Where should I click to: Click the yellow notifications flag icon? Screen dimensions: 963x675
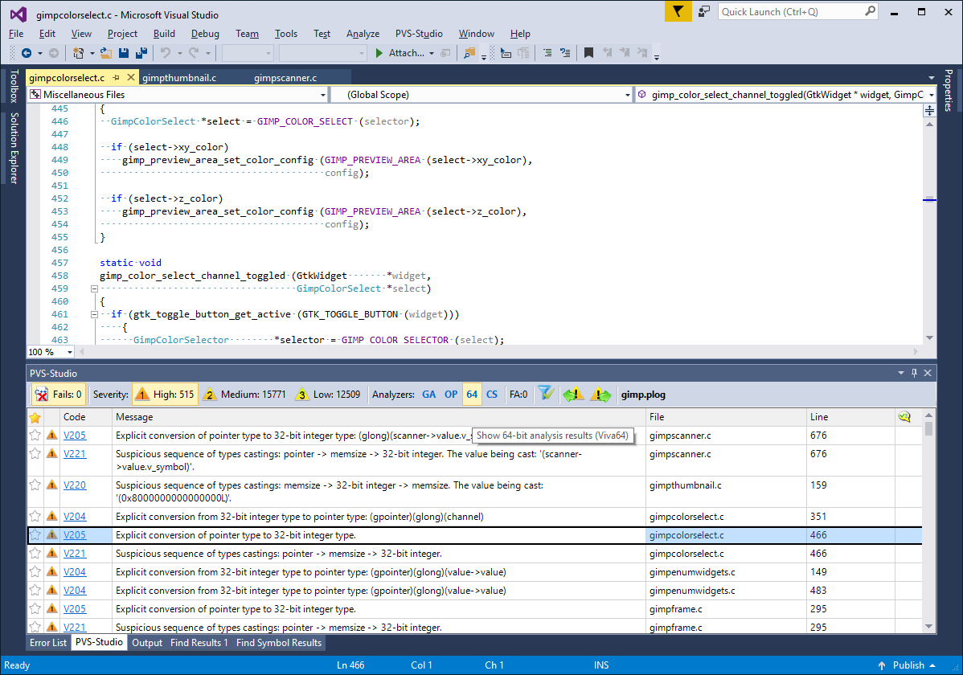point(678,12)
